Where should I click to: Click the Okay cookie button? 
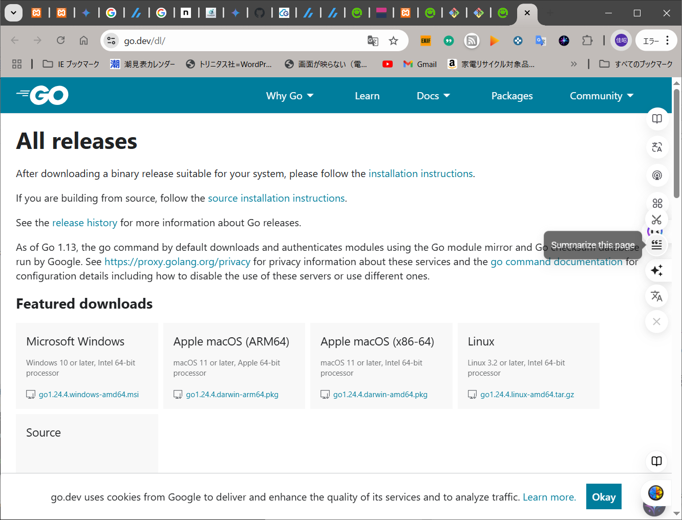click(604, 497)
